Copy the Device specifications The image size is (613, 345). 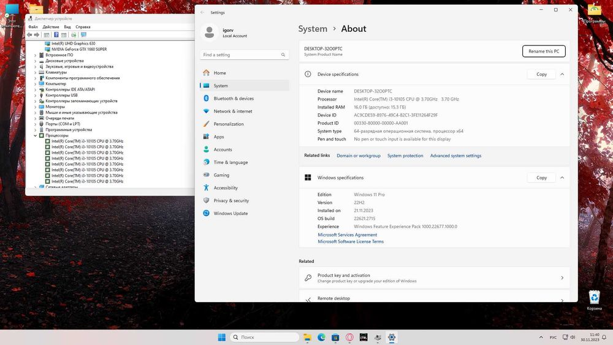[x=541, y=74]
